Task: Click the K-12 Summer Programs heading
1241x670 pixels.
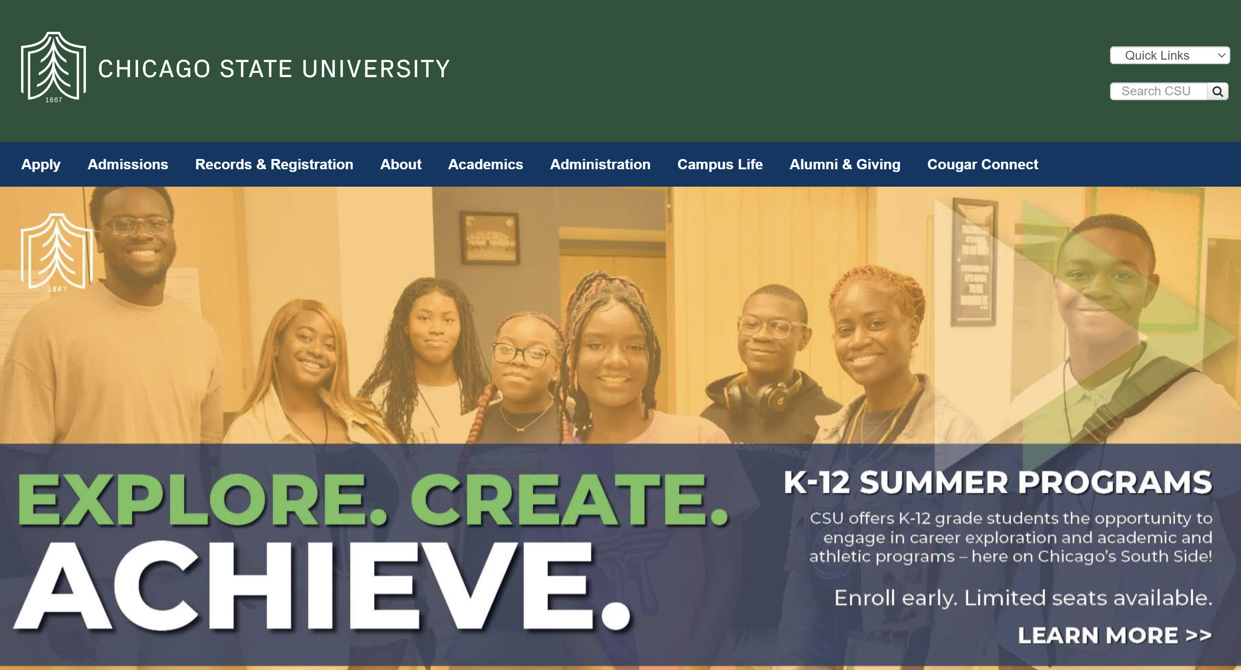Action: point(998,482)
